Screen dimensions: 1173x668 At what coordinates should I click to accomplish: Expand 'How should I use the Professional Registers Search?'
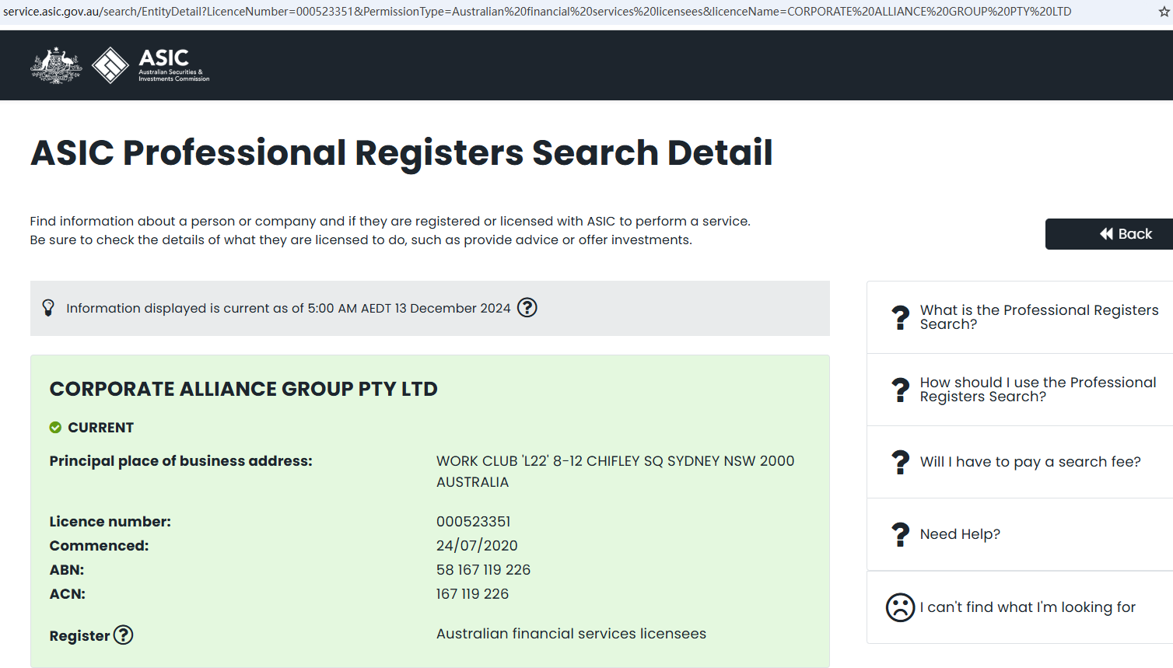pos(1038,390)
